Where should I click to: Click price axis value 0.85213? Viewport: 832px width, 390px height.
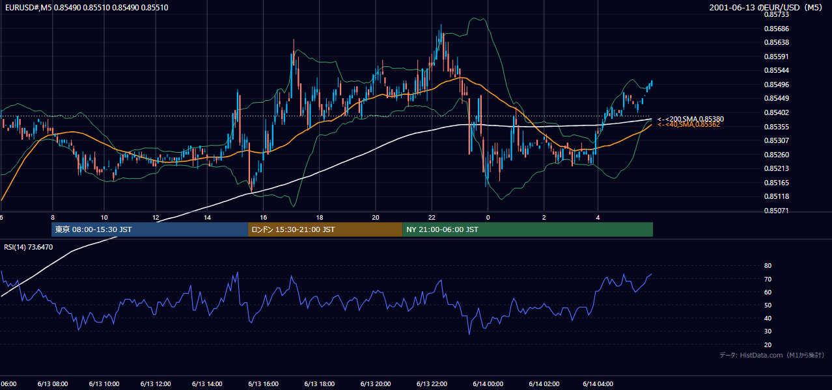click(776, 168)
